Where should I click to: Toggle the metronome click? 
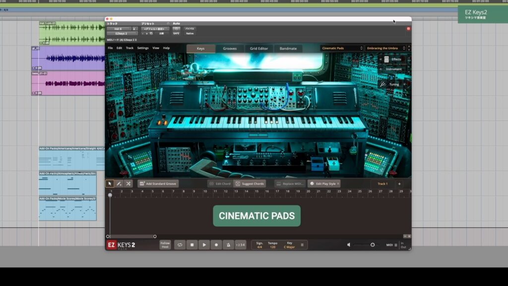(x=228, y=245)
